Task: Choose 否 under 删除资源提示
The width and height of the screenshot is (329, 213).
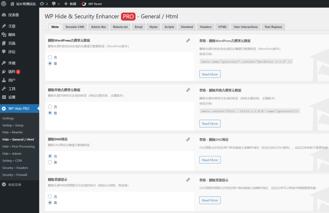Action: pos(50,196)
